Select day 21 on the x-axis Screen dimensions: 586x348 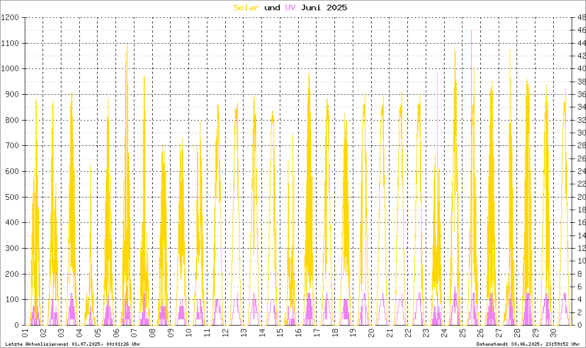pos(389,333)
